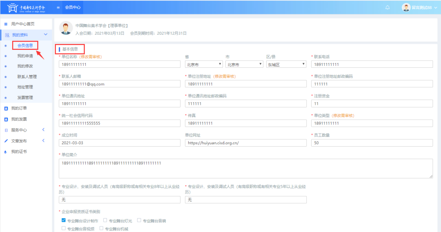This screenshot has width=441, height=232.
Task: Click the hamburger menu icon in header
Action: click(58, 7)
